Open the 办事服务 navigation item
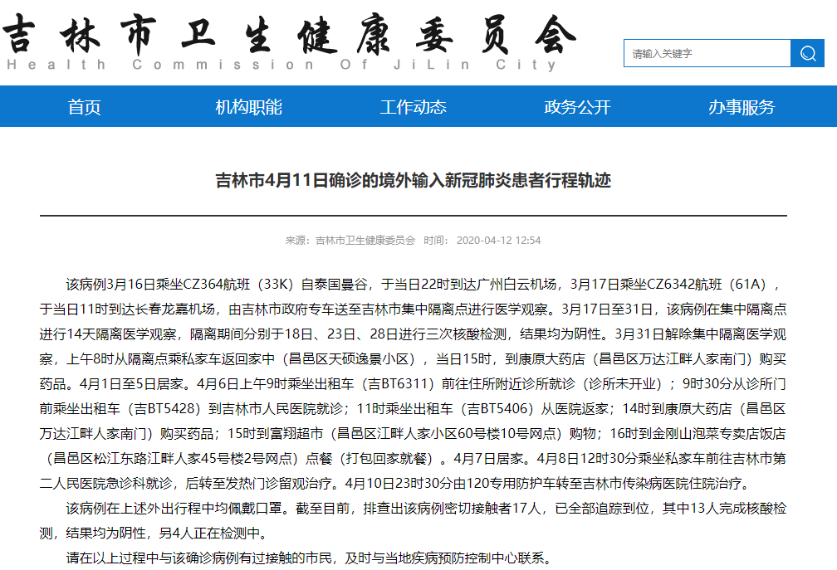The height and width of the screenshot is (570, 837). click(742, 107)
